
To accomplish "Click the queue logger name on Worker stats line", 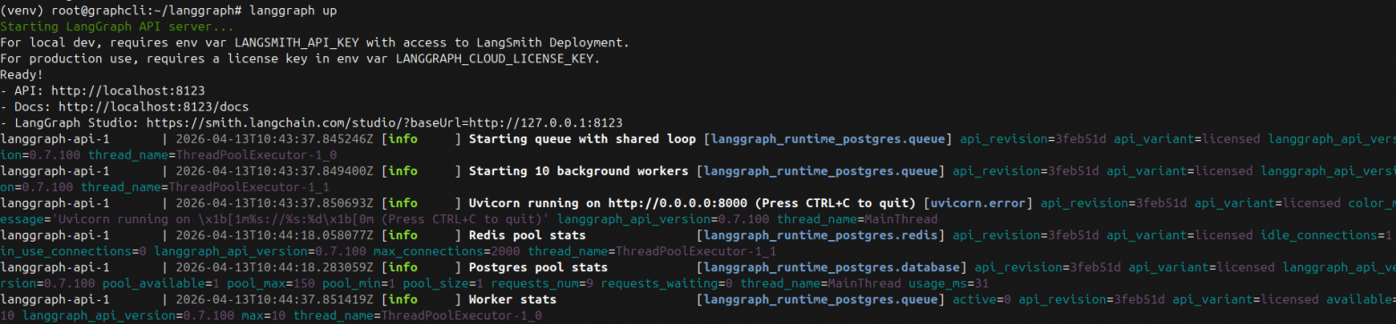I will pos(821,299).
